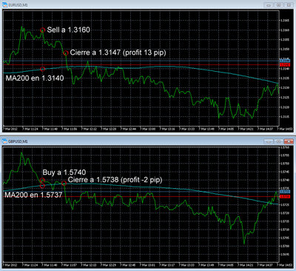Image resolution: width=296 pixels, height=271 pixels.
Task: Select the red circle marker at Sell 1.3160
Action: pyautogui.click(x=42, y=30)
